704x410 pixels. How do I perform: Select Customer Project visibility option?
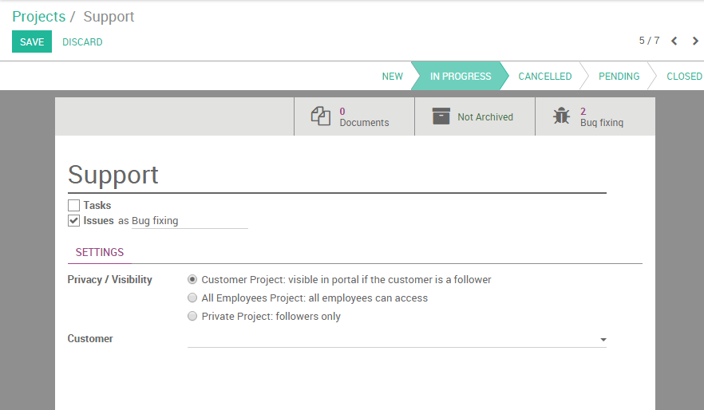pos(192,280)
